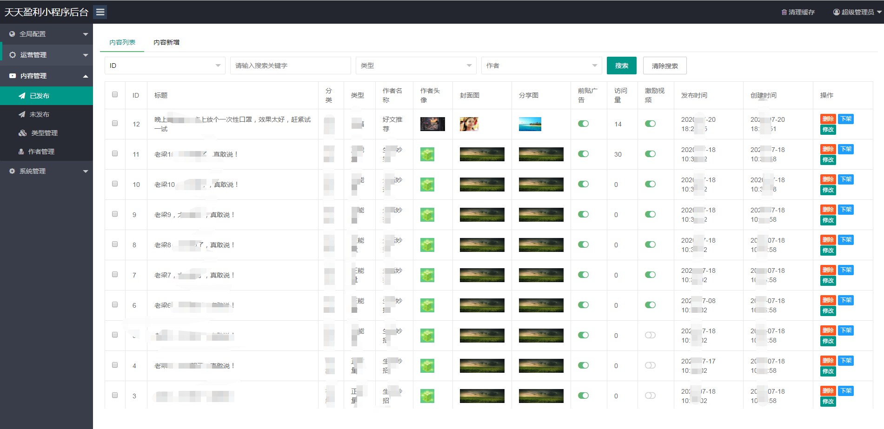884x429 pixels.
Task: Click the green 搜索 button
Action: coord(621,66)
